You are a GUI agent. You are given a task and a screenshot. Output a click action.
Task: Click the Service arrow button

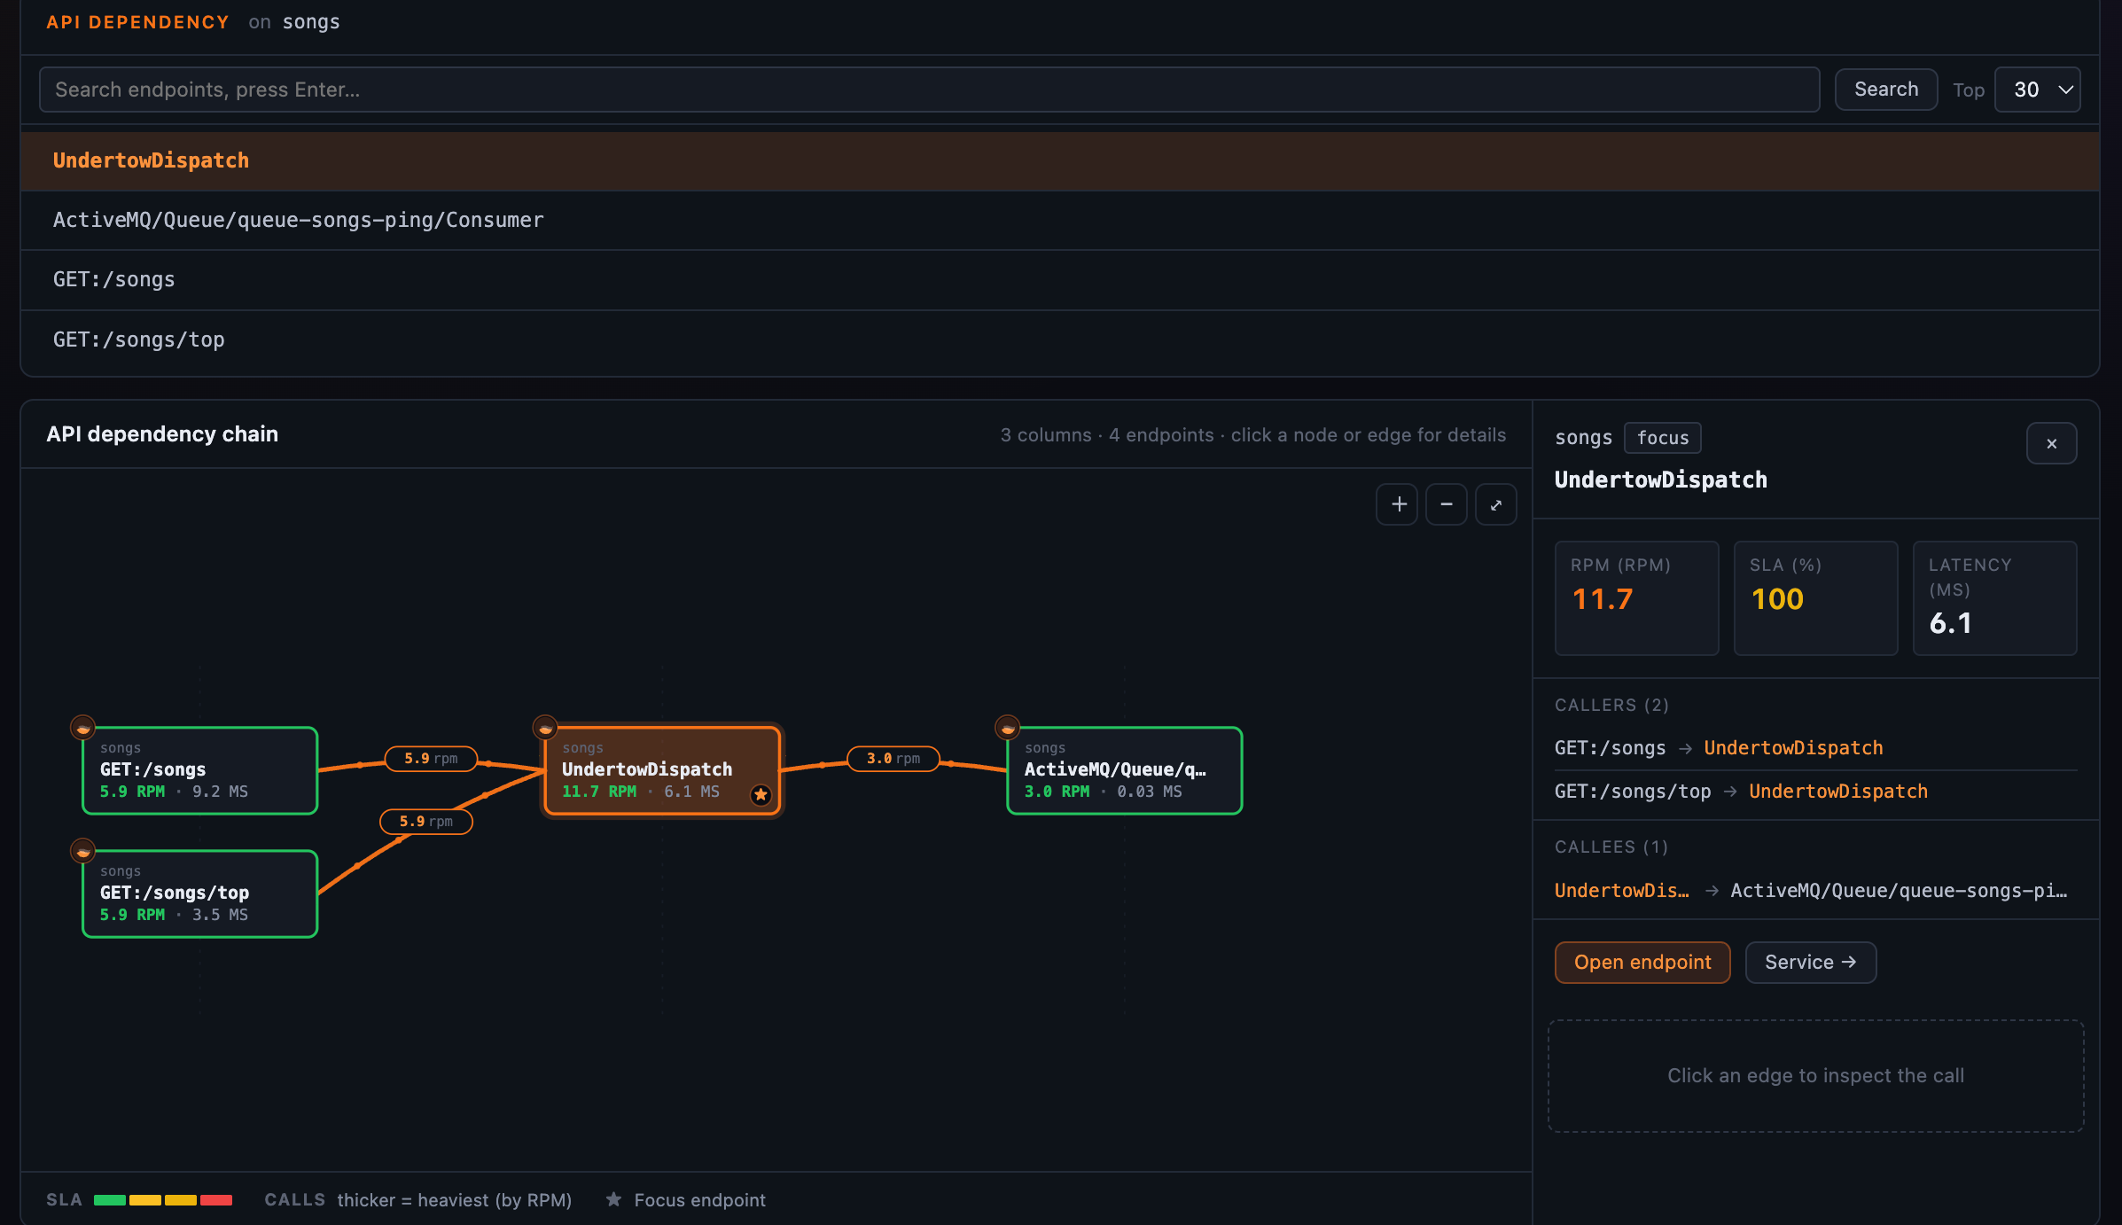(1811, 963)
